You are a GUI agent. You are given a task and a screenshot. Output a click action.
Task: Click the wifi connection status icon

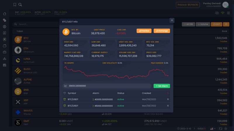pos(223,13)
